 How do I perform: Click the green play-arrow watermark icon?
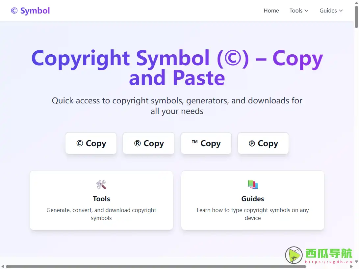294,255
